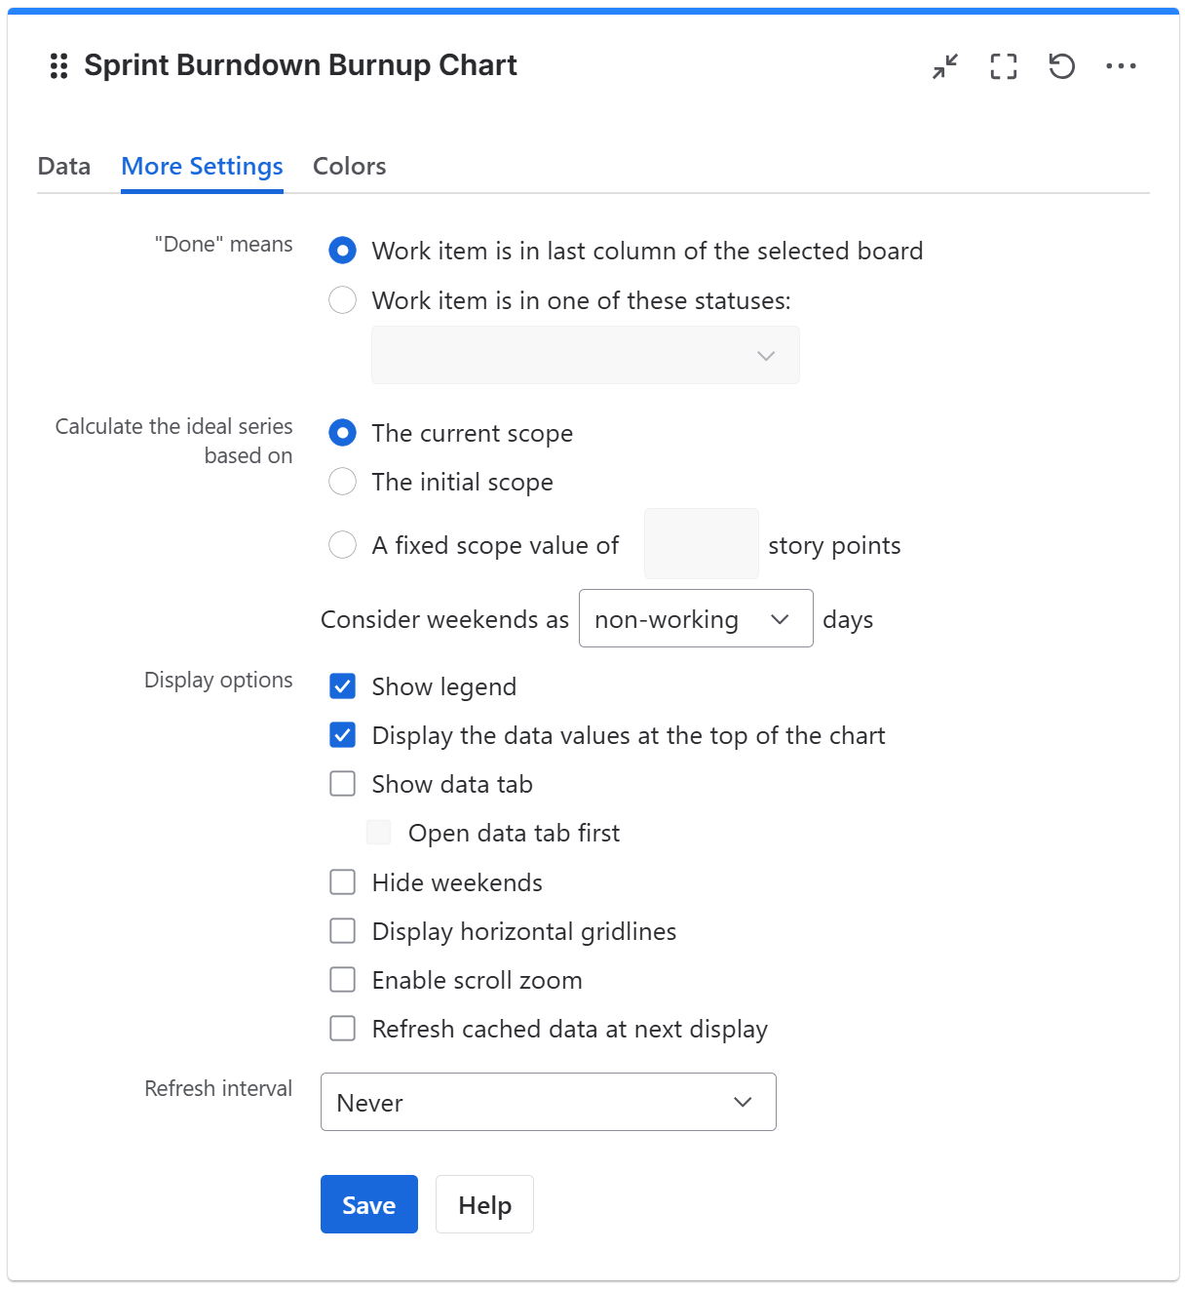Image resolution: width=1185 pixels, height=1290 pixels.
Task: Choose 'The initial scope' option
Action: point(342,482)
